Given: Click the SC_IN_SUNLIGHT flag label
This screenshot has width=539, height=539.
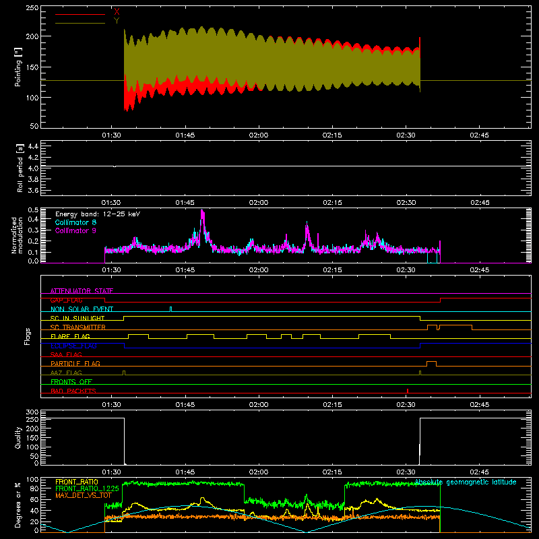Looking at the screenshot, I should (x=77, y=318).
